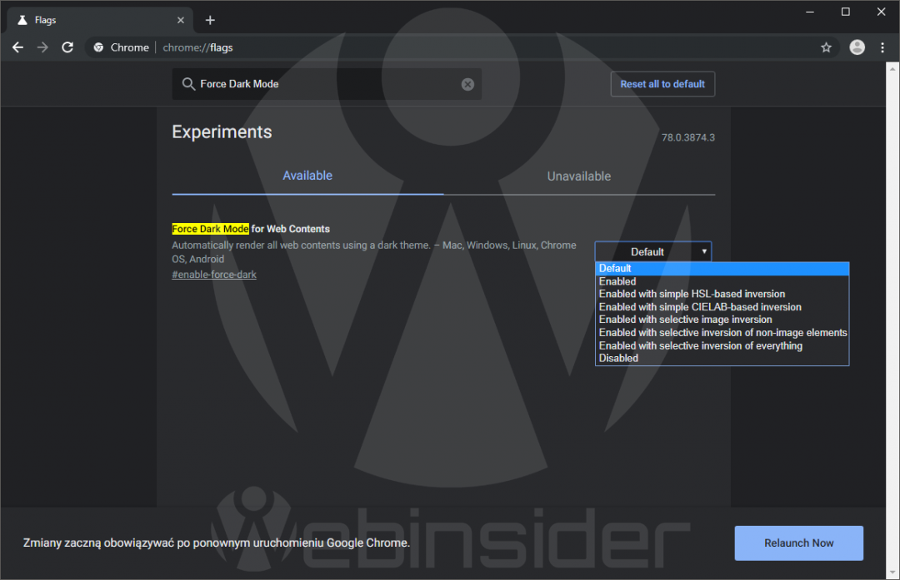
Task: Select Enabled with selective image inversion
Action: (x=685, y=320)
